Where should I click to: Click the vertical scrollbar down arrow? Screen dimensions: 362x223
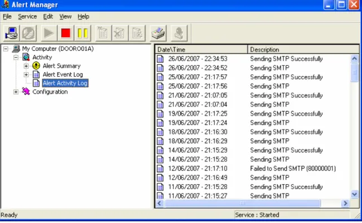(355, 195)
